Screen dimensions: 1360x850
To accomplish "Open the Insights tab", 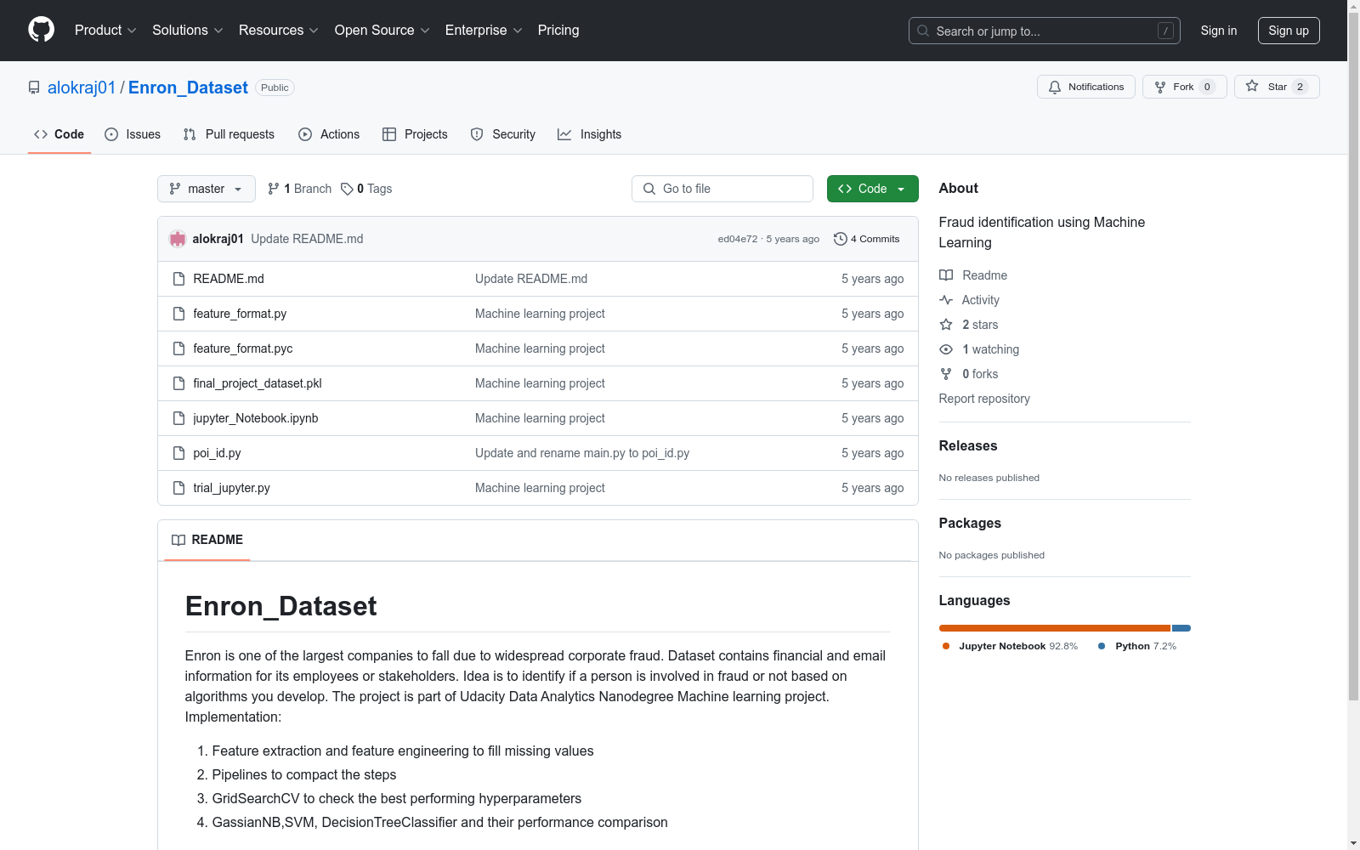I will point(589,134).
